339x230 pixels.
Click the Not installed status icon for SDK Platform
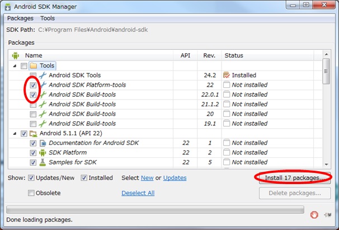tap(227, 153)
